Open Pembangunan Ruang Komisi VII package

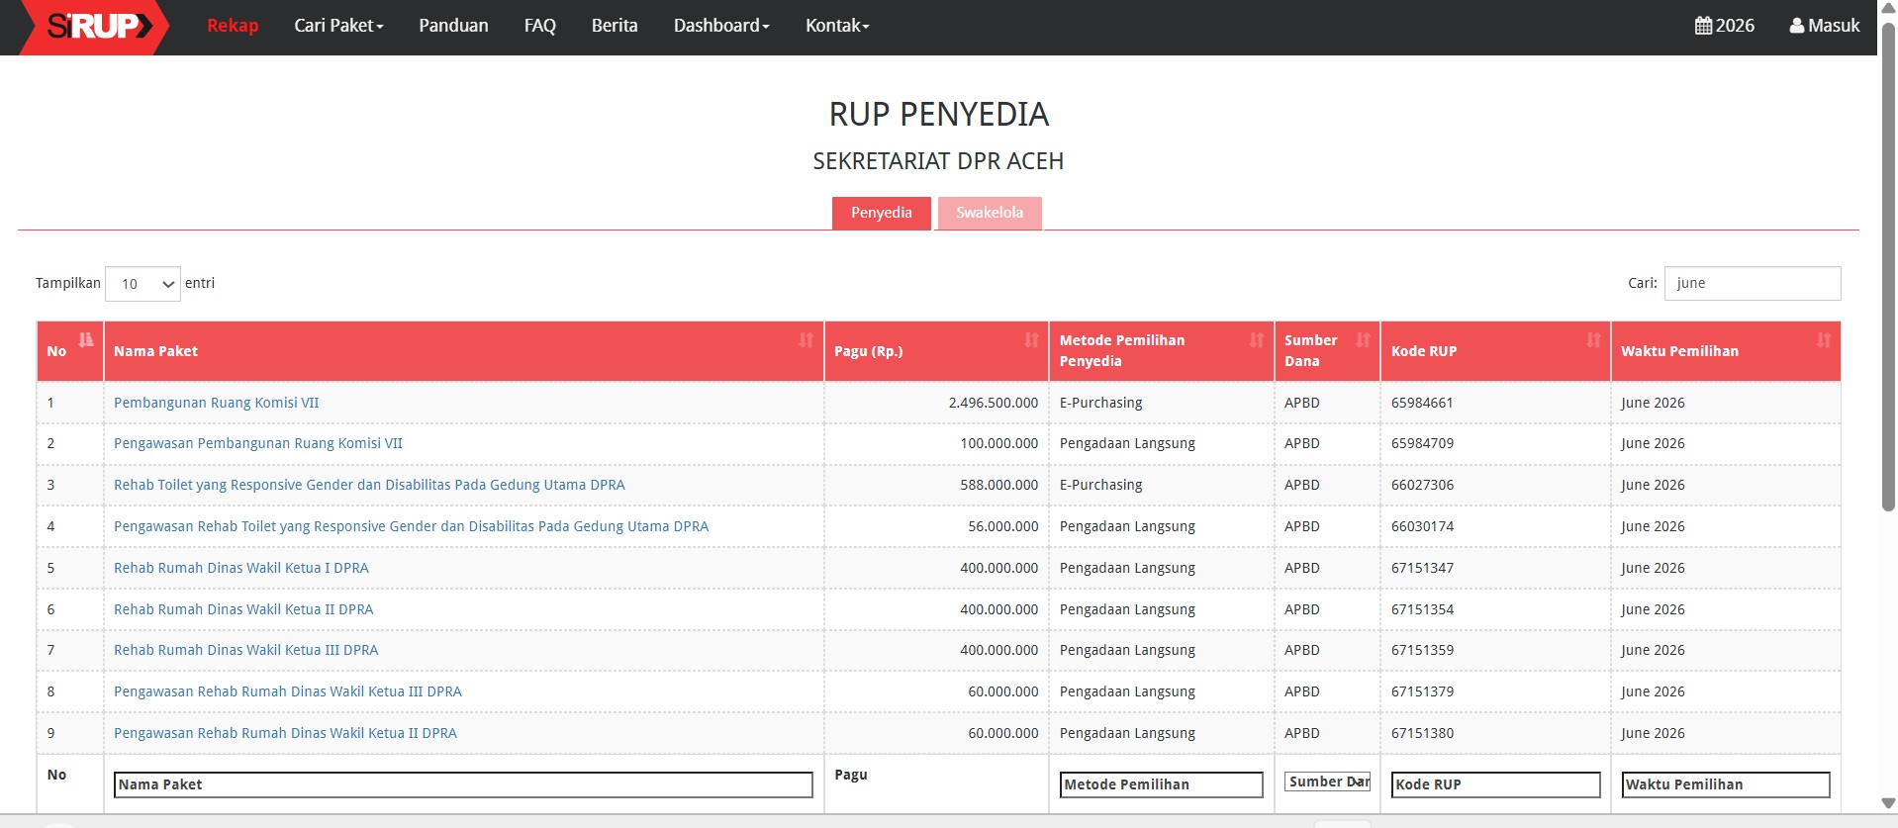(217, 403)
